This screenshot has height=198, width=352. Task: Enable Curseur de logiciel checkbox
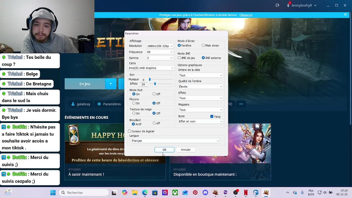coord(130,131)
